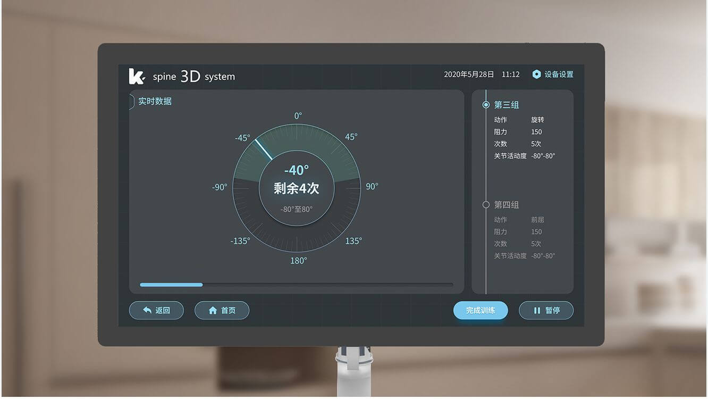708x399 pixels.
Task: Click the date 2020年5月28日 in header
Action: point(469,74)
